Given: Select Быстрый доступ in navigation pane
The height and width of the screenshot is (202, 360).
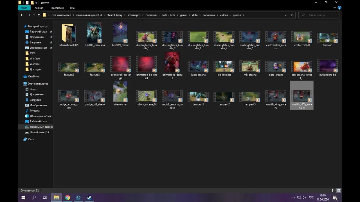Looking at the screenshot, I should (x=37, y=26).
